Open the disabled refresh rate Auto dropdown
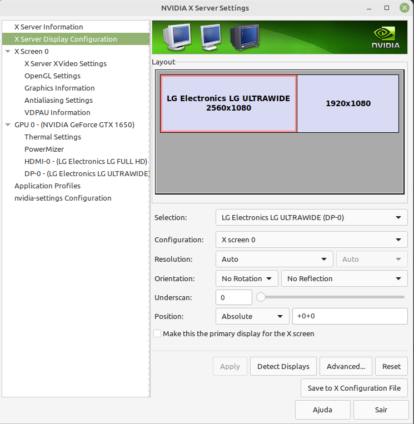 pyautogui.click(x=372, y=259)
